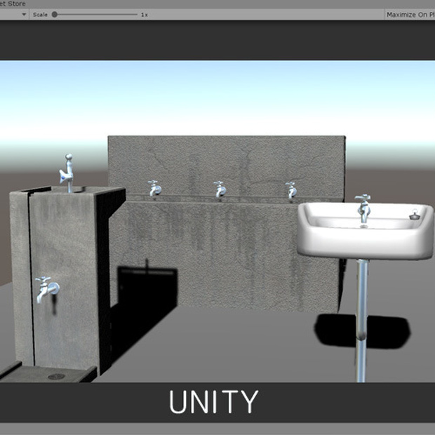Toggle Maximize On Play

410,15
